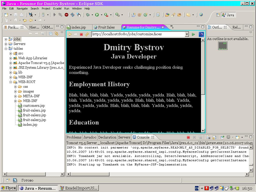This screenshot has height=192, width=256.
Task: Open Package Explorer view menu triangle
Action: coord(62,32)
